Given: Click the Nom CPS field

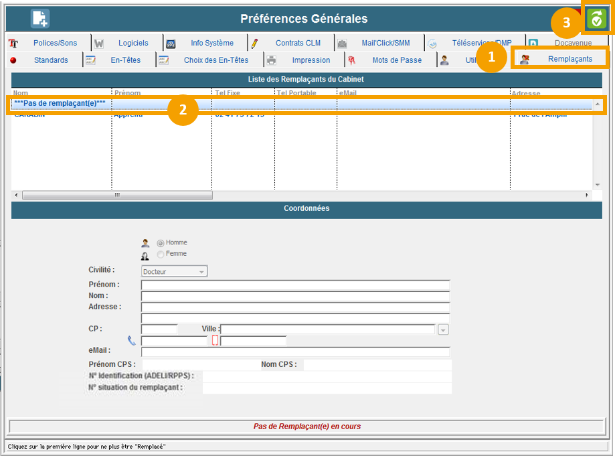Looking at the screenshot, I should coord(377,365).
